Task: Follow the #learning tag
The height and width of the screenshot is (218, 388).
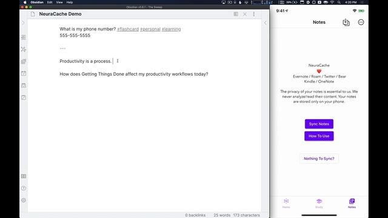Action: [x=171, y=29]
